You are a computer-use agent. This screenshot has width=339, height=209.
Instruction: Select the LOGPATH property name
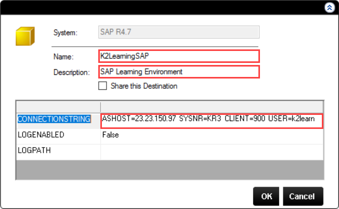pyautogui.click(x=34, y=150)
